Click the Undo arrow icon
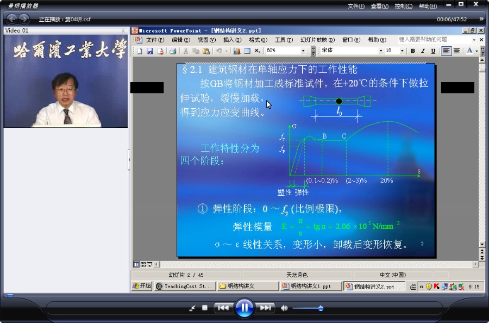The image size is (489, 323). (219, 51)
